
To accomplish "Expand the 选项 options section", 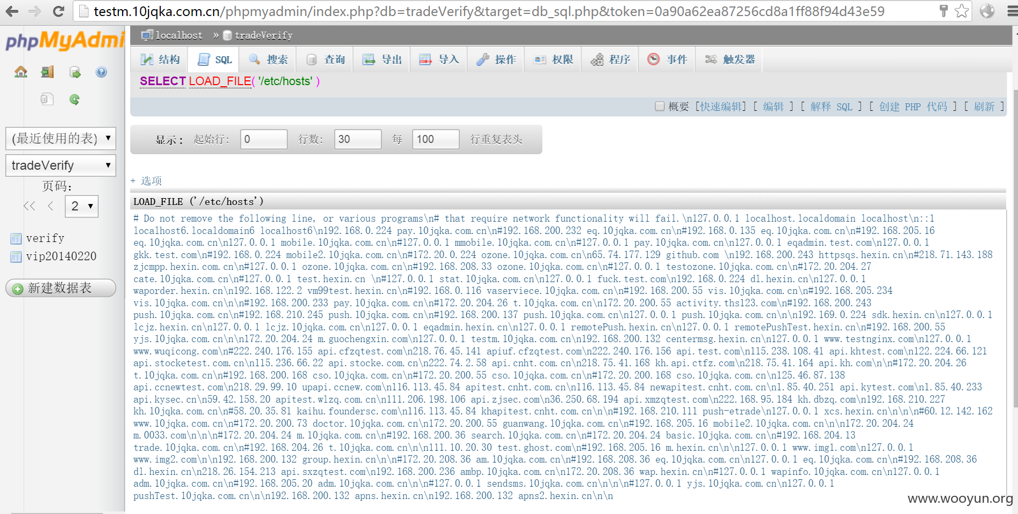I will point(146,181).
